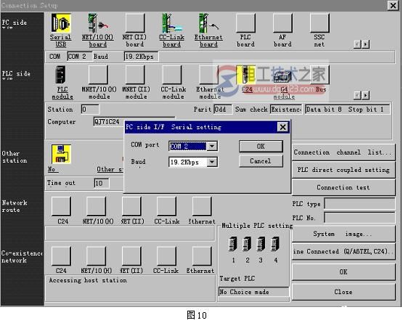The image size is (403, 323).
Task: Click the Computer type QJ71C24 field
Action: [109, 122]
